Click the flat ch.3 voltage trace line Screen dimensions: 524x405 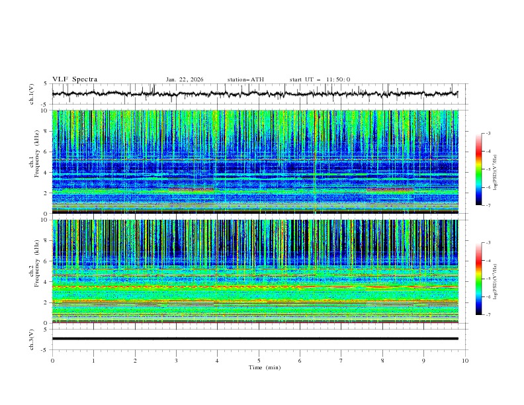coord(258,339)
